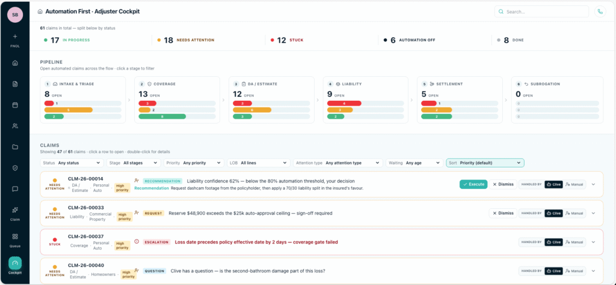Expand the CLM-26-00040 row chevron
This screenshot has width=616, height=285.
[x=593, y=271]
